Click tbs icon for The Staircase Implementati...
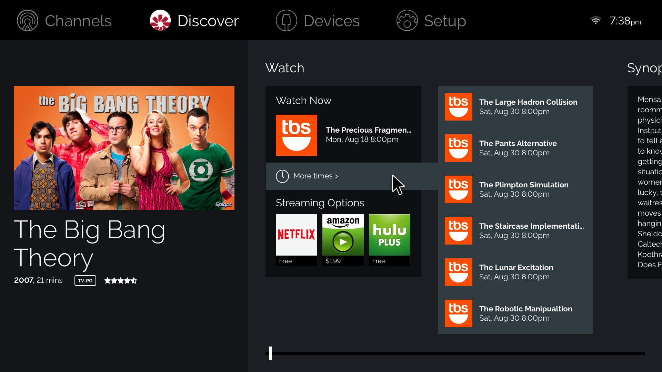662x372 pixels. coord(459,231)
